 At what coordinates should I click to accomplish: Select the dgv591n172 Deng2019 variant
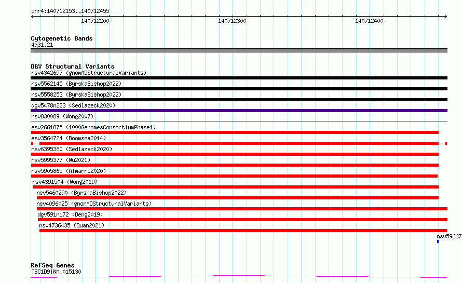242,220
